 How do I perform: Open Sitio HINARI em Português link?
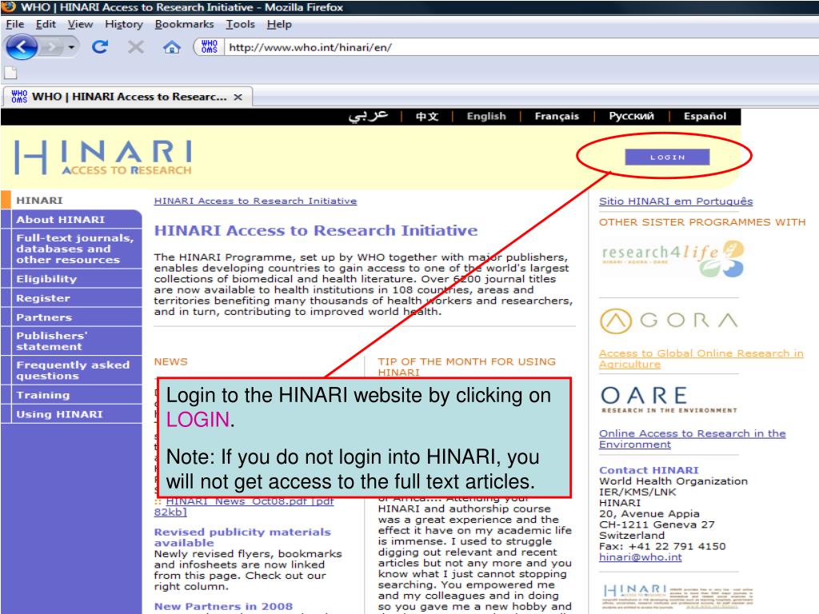pos(676,201)
